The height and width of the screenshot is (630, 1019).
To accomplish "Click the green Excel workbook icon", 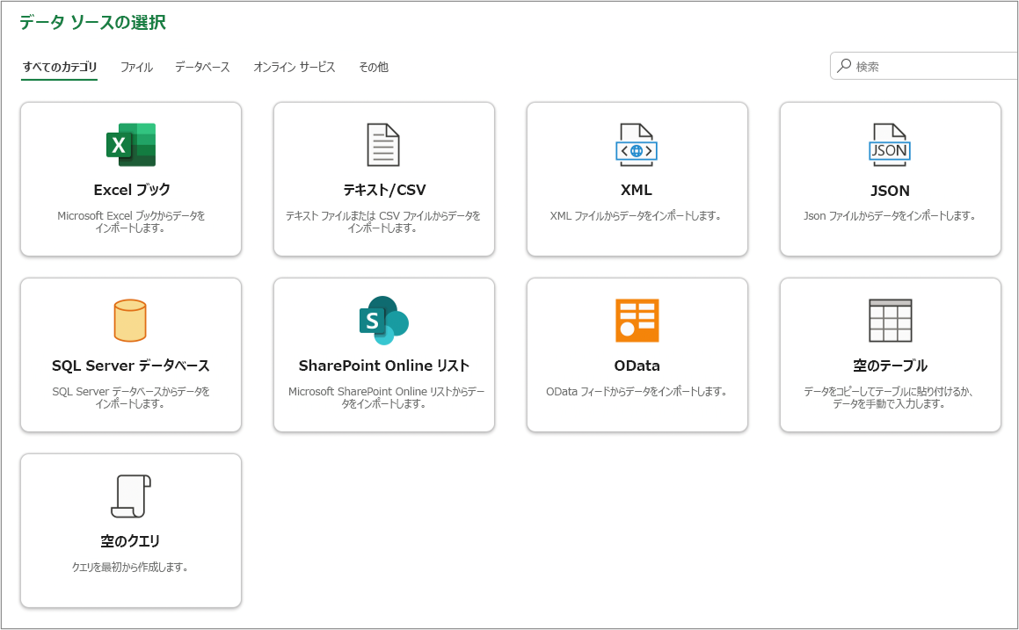I will (x=131, y=144).
